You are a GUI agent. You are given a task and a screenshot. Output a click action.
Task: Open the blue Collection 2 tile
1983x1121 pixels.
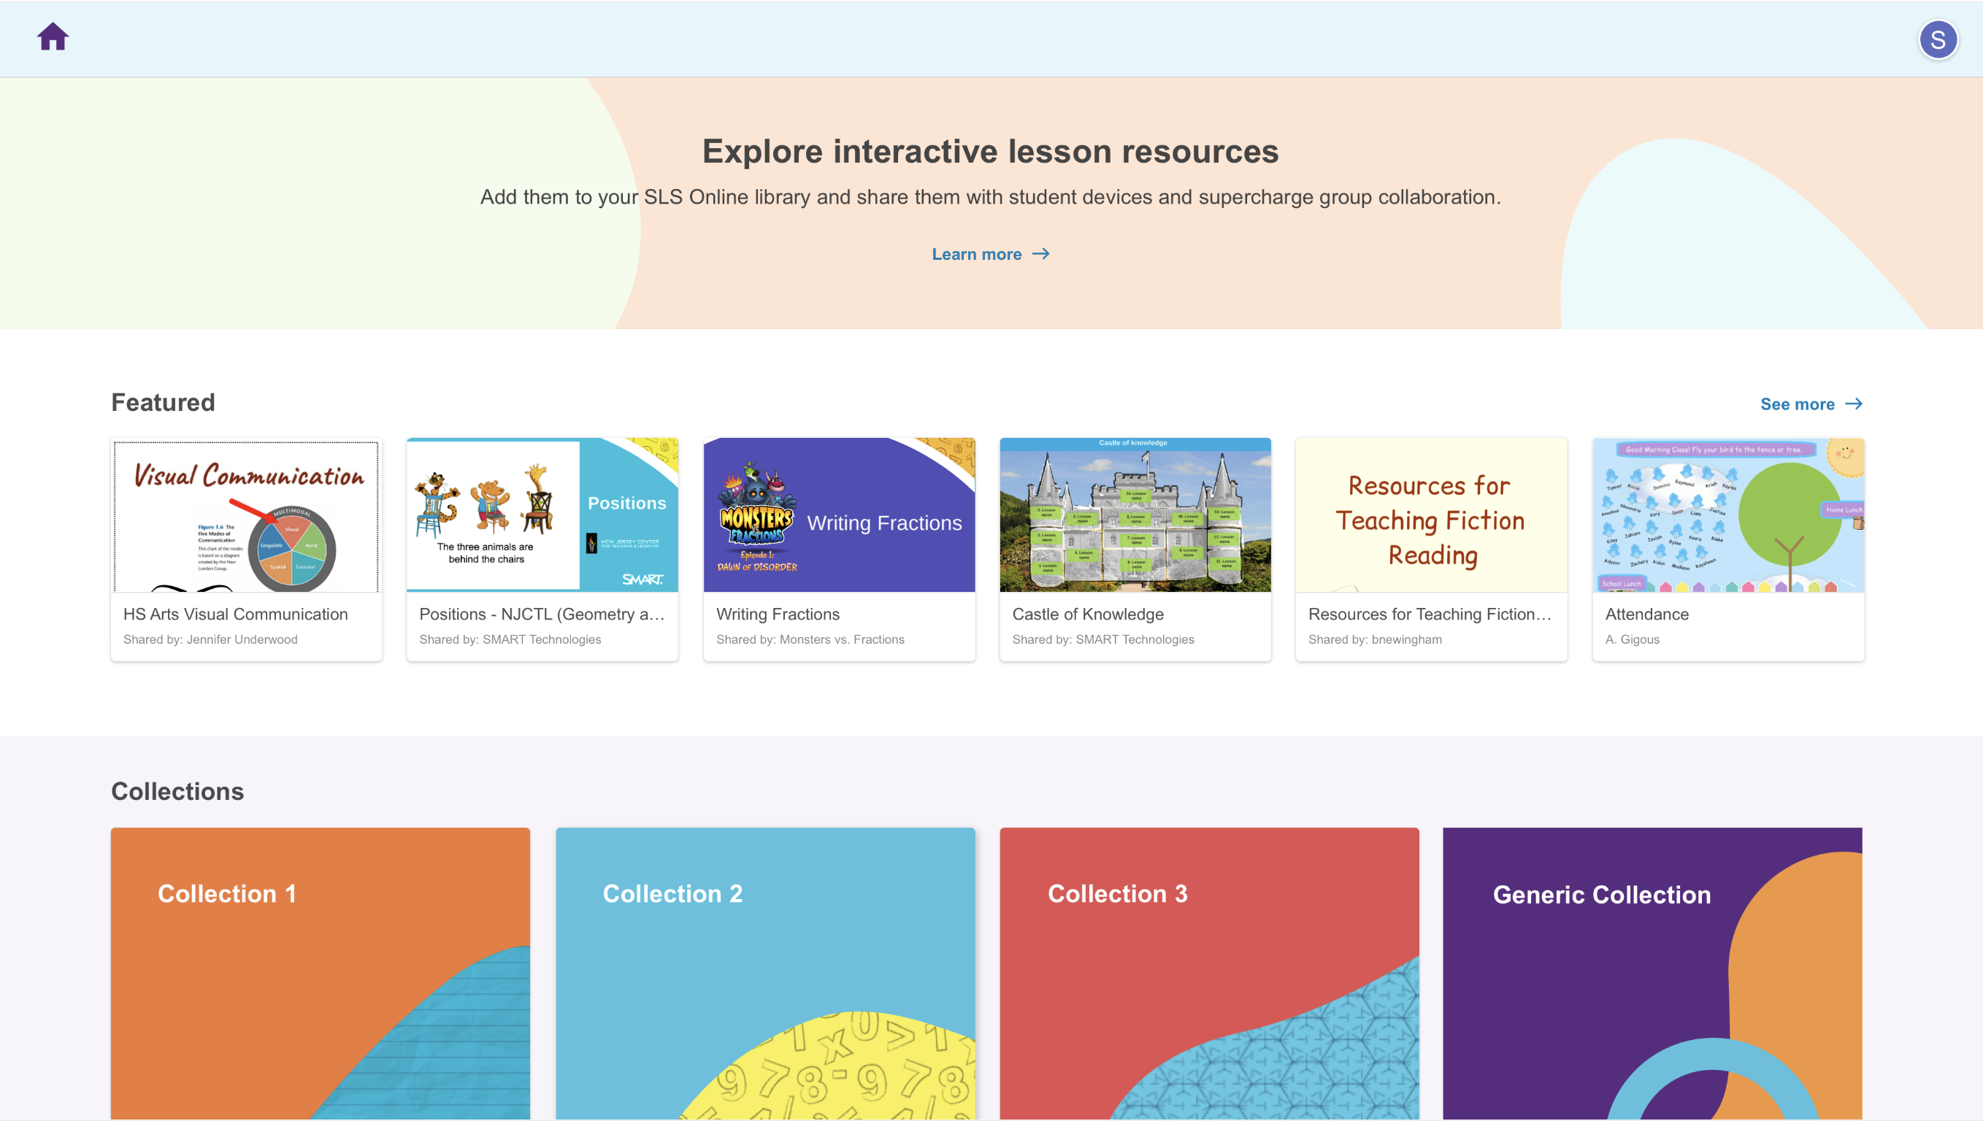pos(765,973)
